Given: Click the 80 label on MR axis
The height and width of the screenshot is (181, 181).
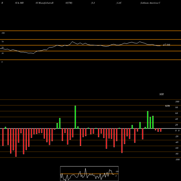Looking at the screenshot, I should (x=177, y=108).
